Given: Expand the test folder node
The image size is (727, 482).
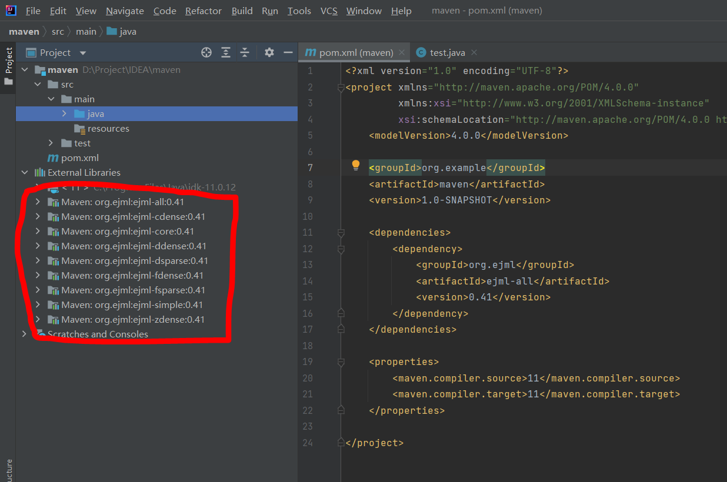Looking at the screenshot, I should click(x=51, y=143).
